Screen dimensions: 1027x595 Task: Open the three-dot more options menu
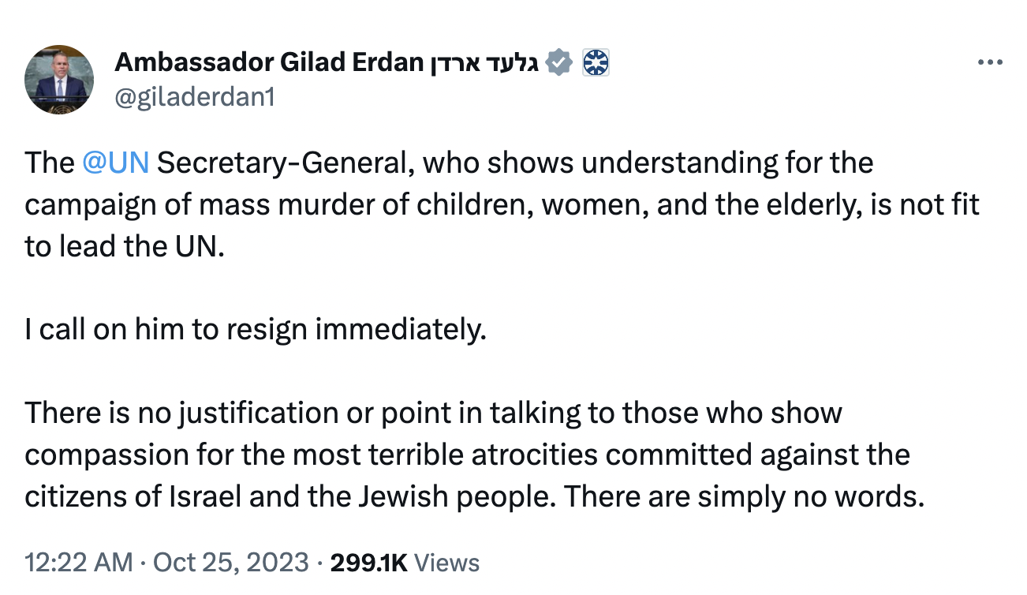pos(989,62)
